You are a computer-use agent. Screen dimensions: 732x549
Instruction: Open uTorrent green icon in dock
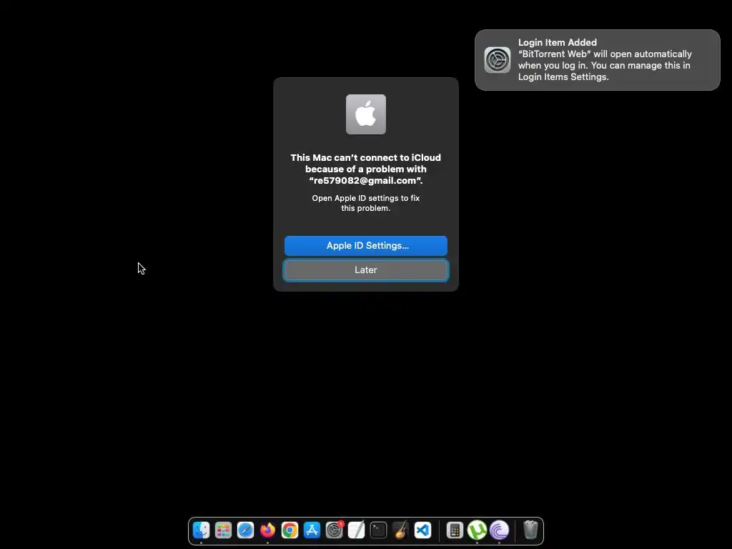pos(477,530)
